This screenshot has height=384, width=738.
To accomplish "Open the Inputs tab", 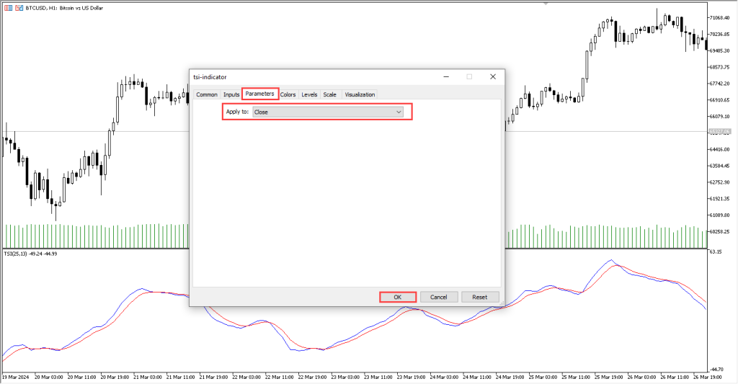I will pyautogui.click(x=231, y=94).
